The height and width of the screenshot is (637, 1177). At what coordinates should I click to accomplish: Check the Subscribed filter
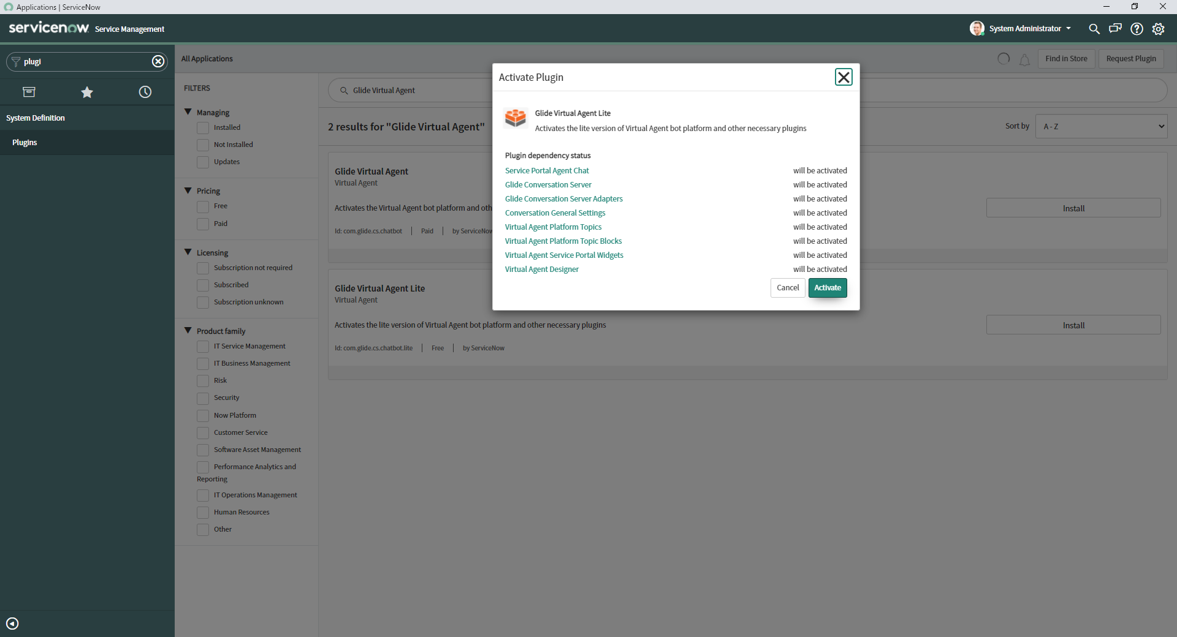(203, 285)
